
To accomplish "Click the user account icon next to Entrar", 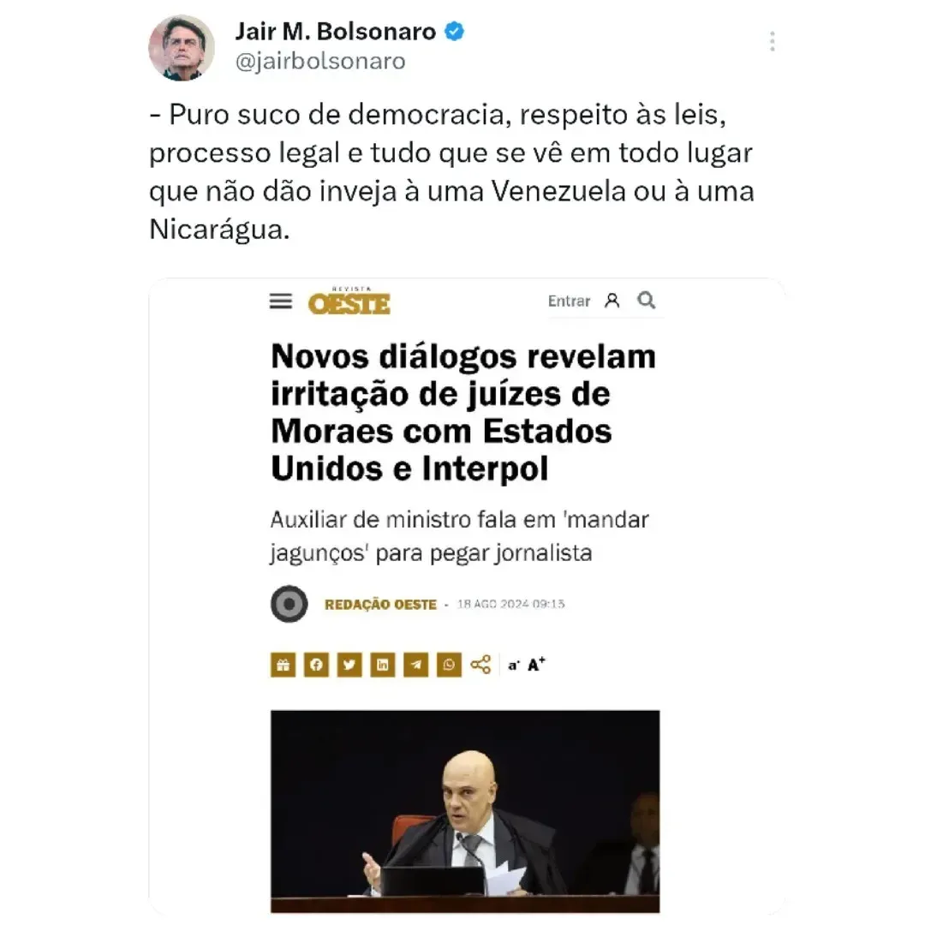I will coord(612,301).
